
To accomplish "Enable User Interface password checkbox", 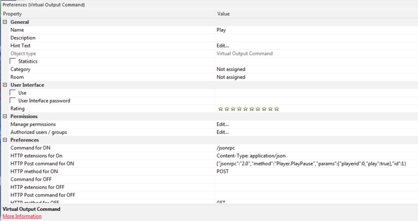I will [13, 101].
